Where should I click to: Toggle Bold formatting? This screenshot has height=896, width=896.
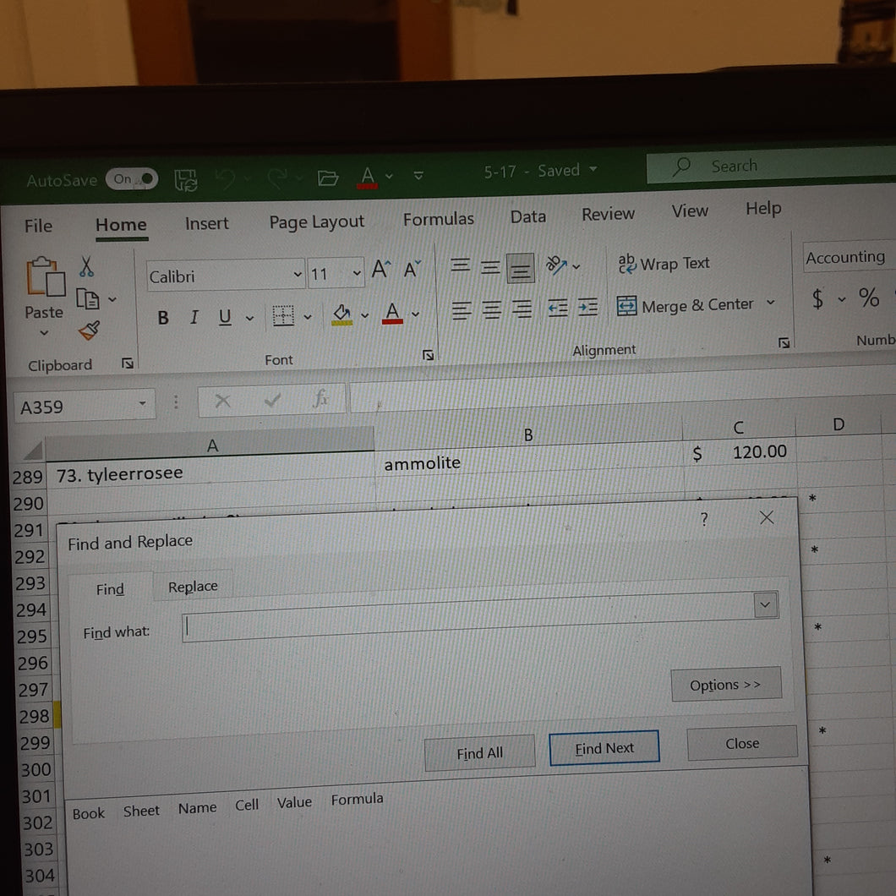coord(163,318)
